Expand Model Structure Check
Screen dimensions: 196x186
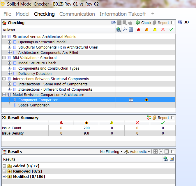point(9,63)
